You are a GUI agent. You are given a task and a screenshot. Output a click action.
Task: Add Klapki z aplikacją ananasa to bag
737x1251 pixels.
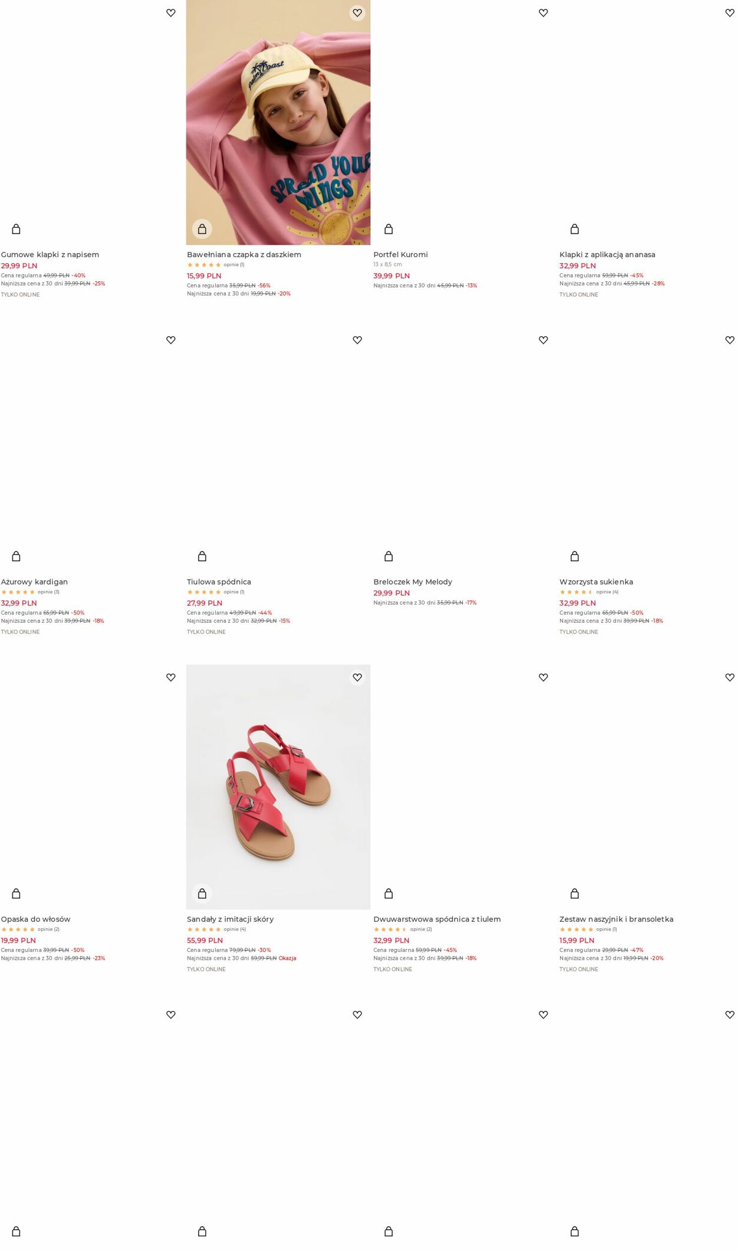(575, 229)
